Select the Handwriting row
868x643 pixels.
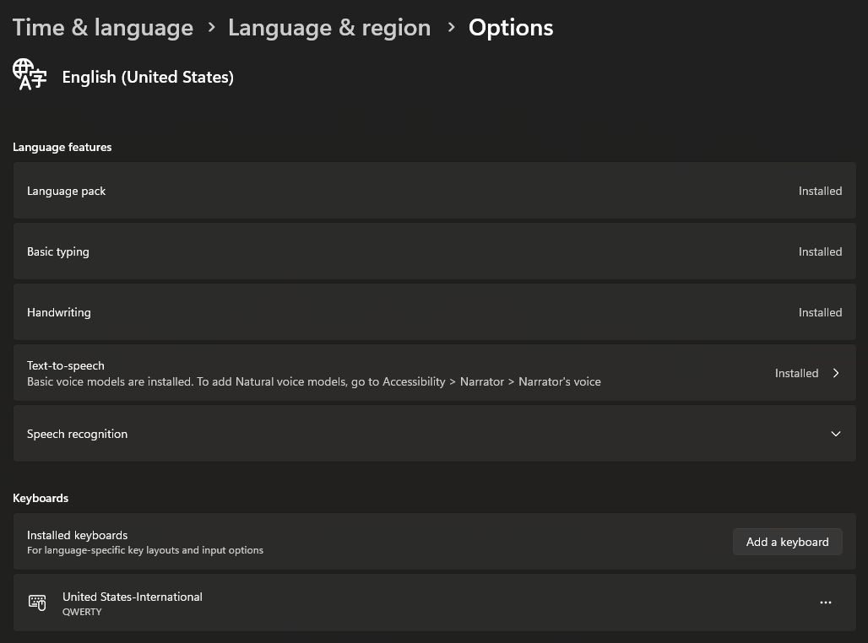[435, 313]
